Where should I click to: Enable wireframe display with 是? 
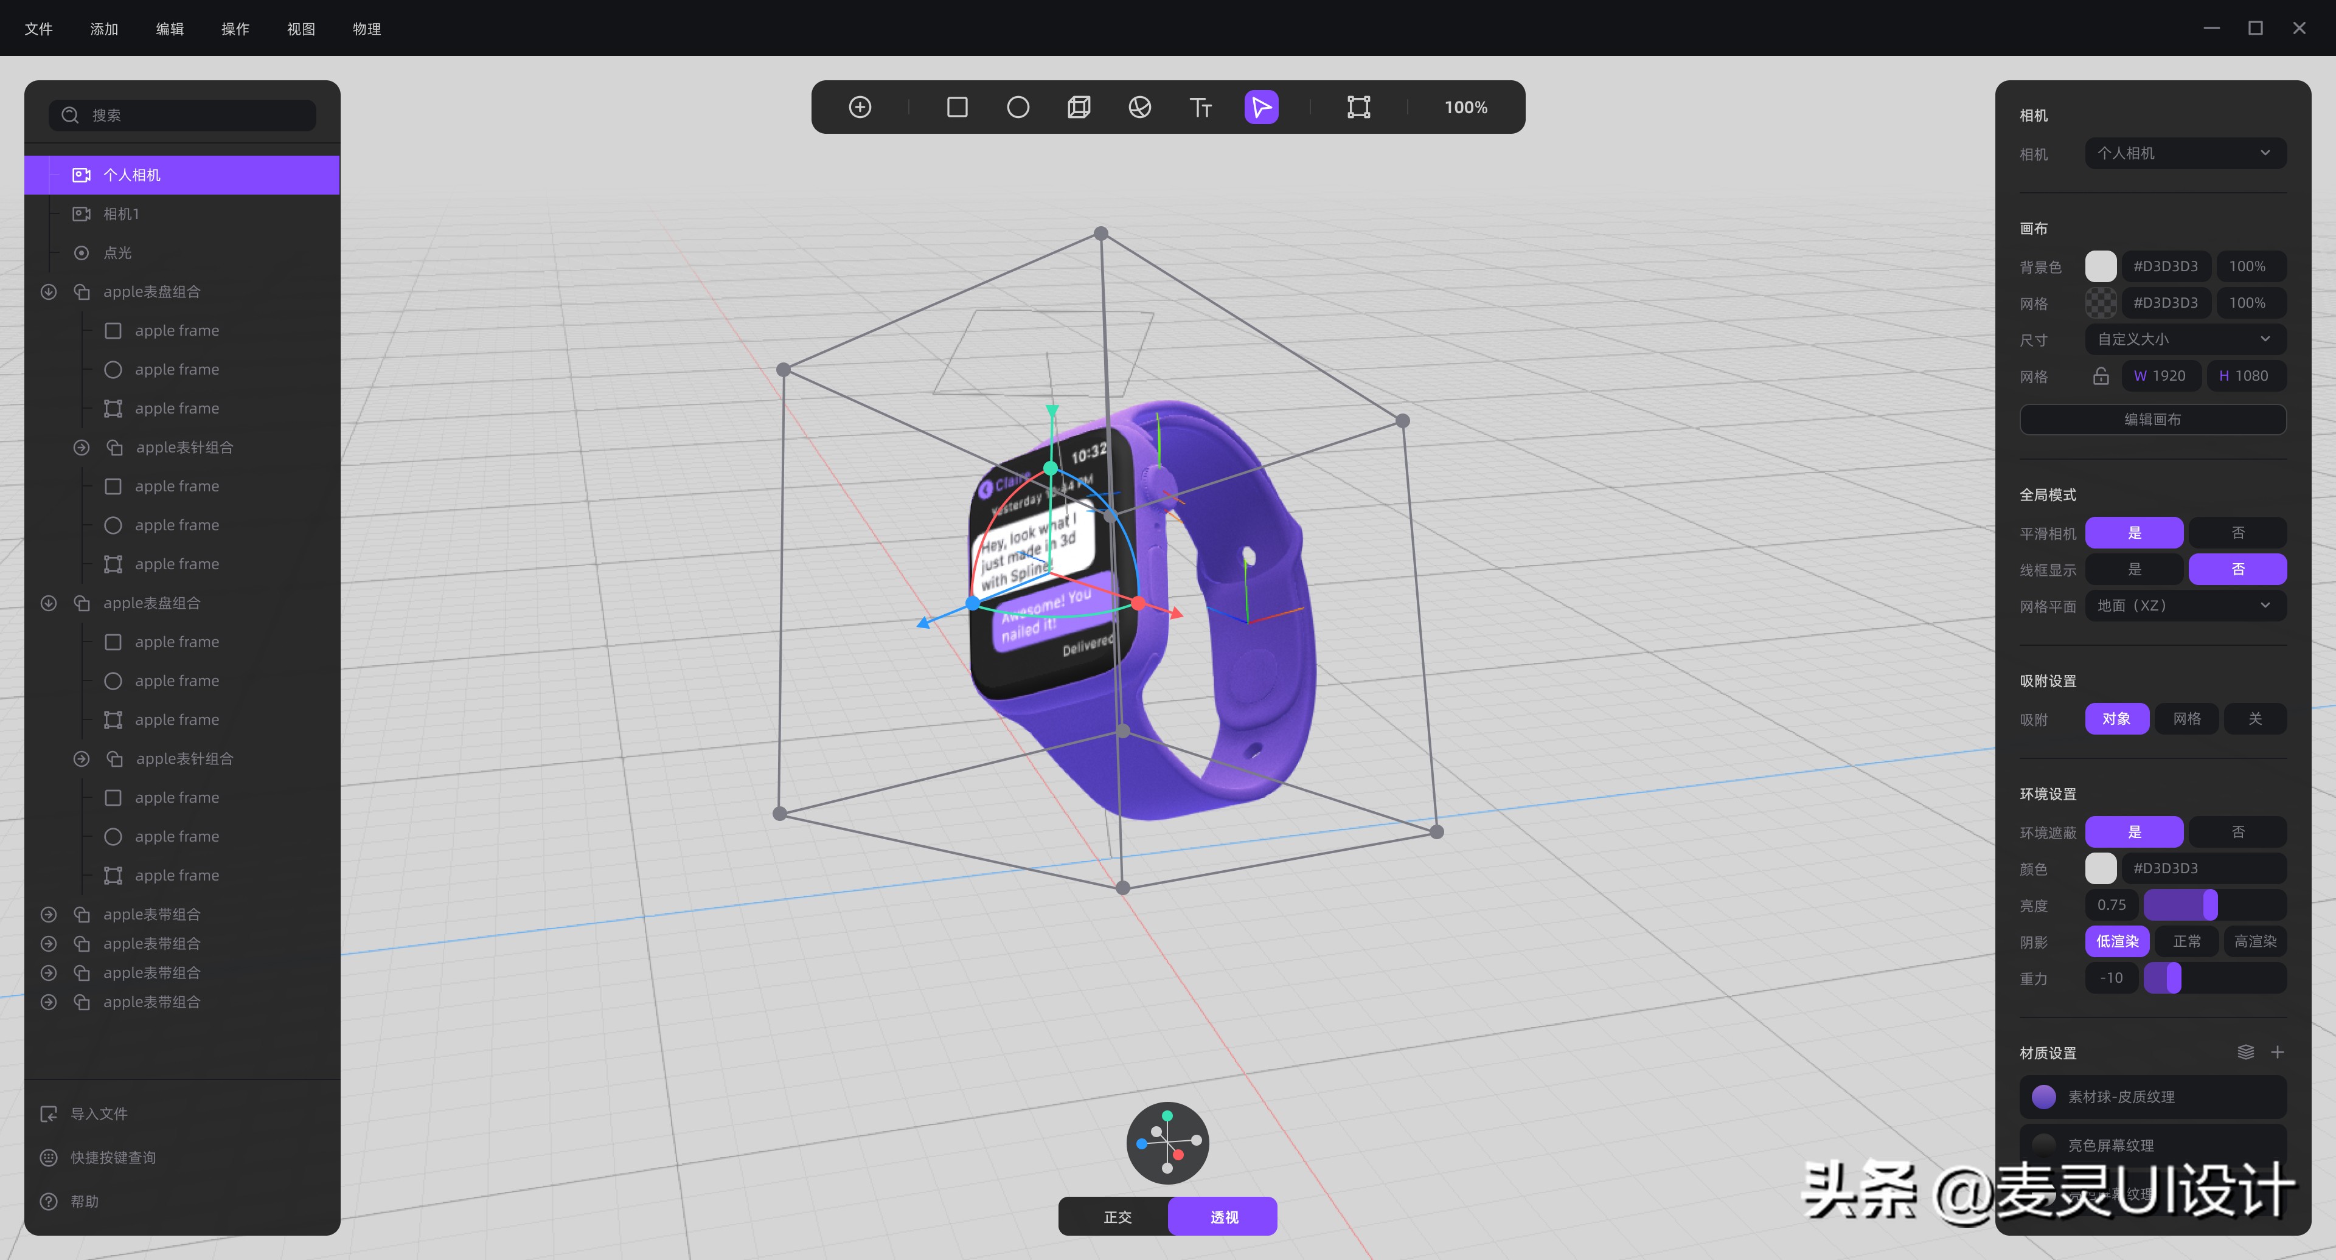(2134, 569)
